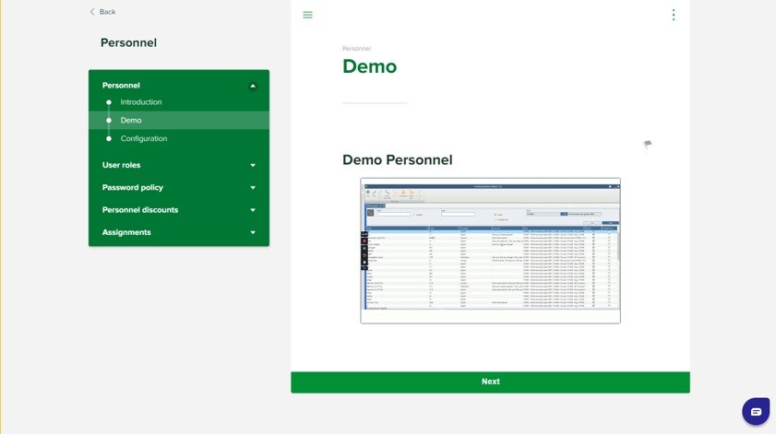Click the Back link text
Viewport: 776px width, 434px height.
pyautogui.click(x=108, y=12)
